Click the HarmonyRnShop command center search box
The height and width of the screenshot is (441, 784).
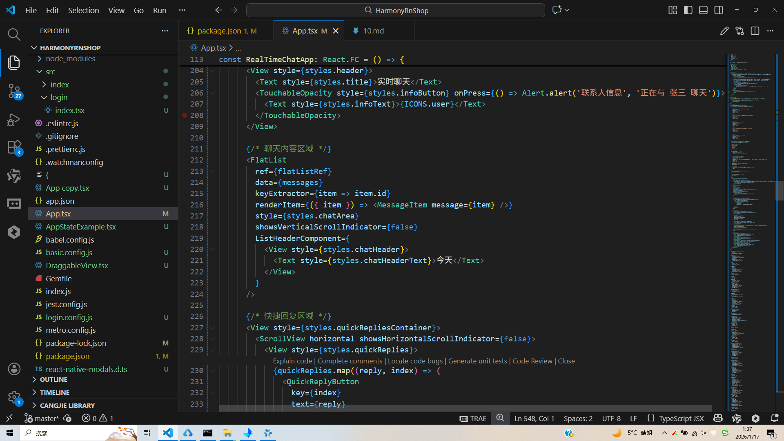click(x=395, y=10)
